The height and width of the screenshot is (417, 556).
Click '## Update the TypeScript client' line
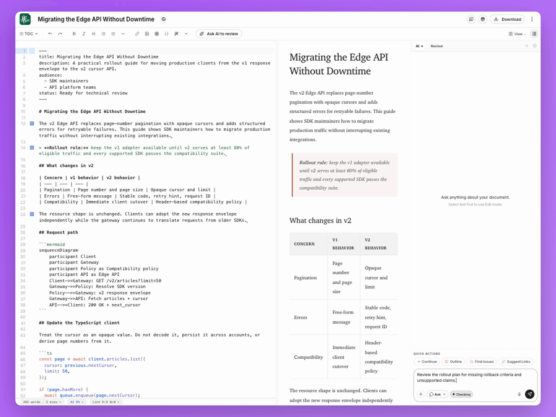(79, 323)
